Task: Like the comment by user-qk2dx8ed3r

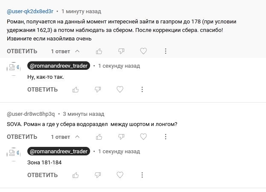Action: click(99, 51)
